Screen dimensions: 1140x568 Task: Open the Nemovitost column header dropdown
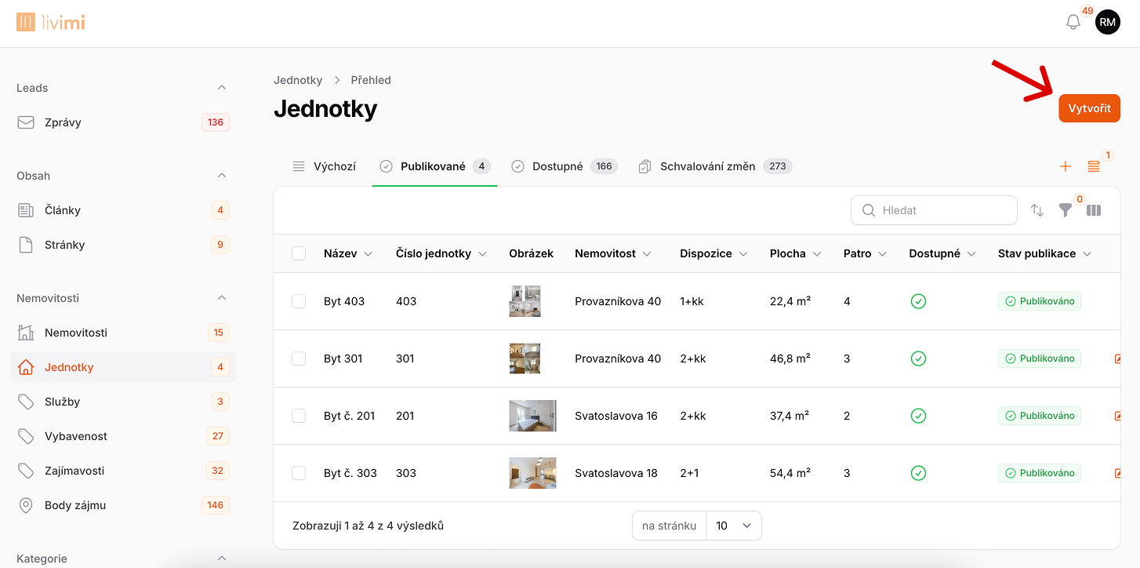click(x=647, y=254)
